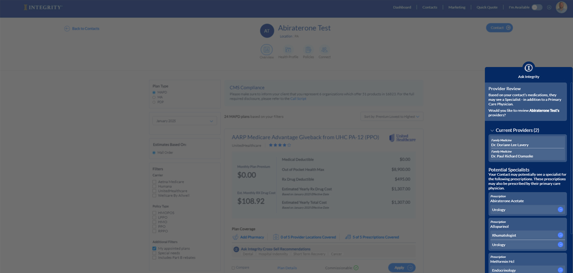This screenshot has height=273, width=573.
Task: Switch to the Policies tab
Action: click(x=308, y=52)
